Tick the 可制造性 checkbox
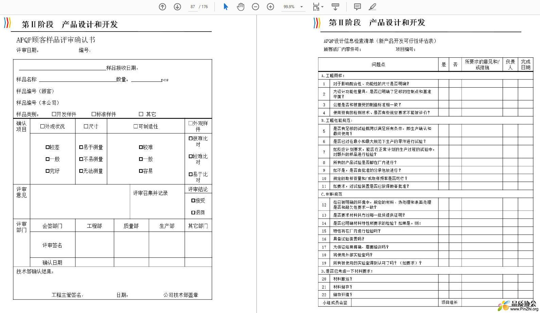Image resolution: width=540 pixels, height=313 pixels. [x=136, y=126]
